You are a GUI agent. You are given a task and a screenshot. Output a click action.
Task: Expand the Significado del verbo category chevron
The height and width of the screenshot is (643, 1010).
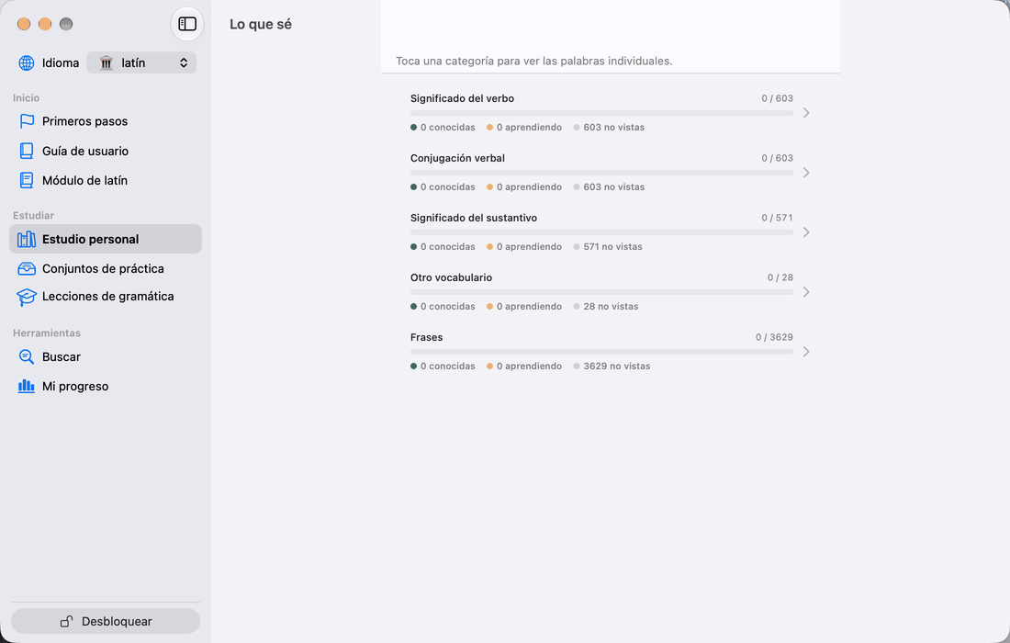pos(806,113)
